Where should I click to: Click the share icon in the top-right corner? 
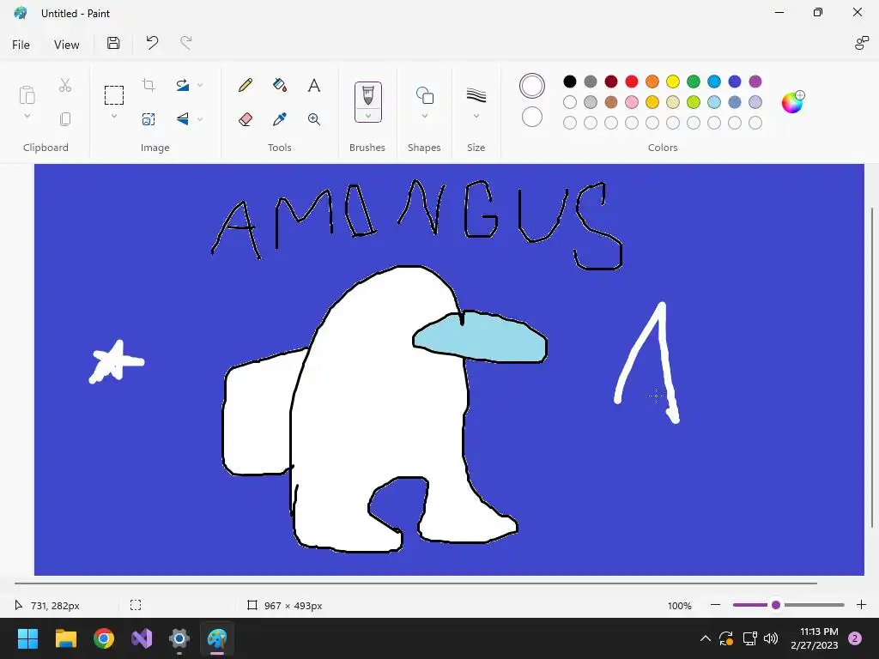[862, 43]
